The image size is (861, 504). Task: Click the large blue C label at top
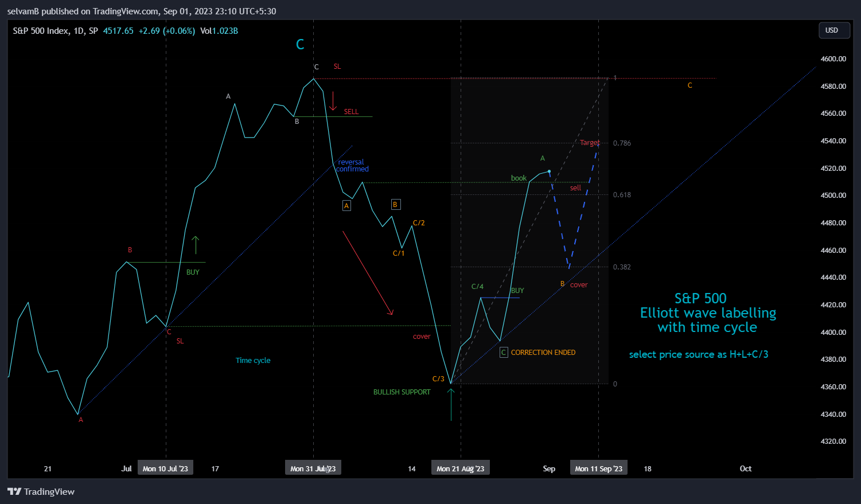click(300, 45)
